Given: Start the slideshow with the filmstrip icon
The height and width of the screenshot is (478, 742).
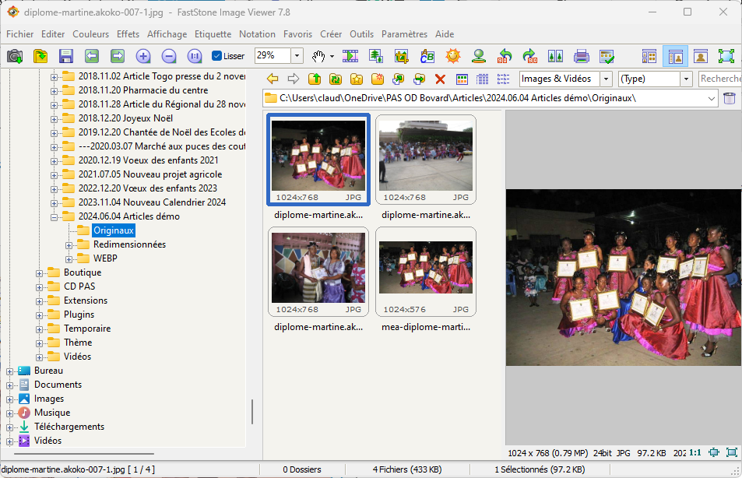Looking at the screenshot, I should (350, 56).
